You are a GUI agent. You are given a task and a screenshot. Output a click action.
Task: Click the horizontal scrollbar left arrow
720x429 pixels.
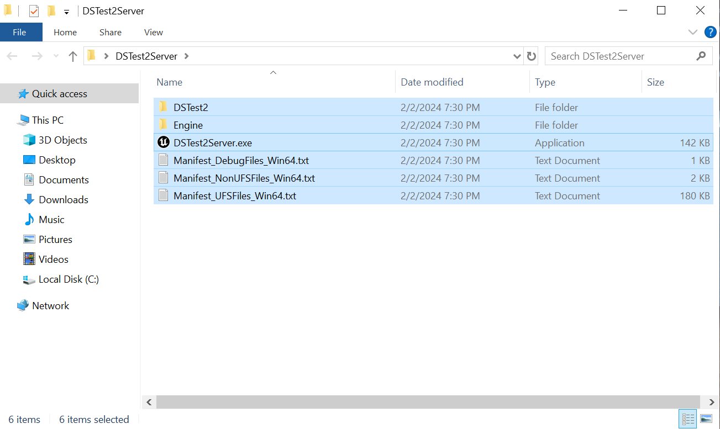[148, 401]
